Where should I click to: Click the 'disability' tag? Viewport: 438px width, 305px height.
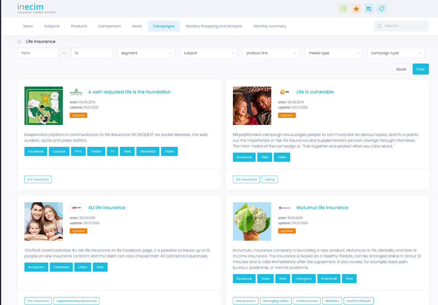coord(332,301)
